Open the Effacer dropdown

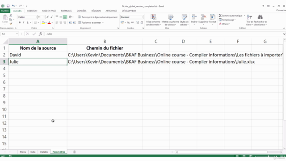(x=224, y=24)
